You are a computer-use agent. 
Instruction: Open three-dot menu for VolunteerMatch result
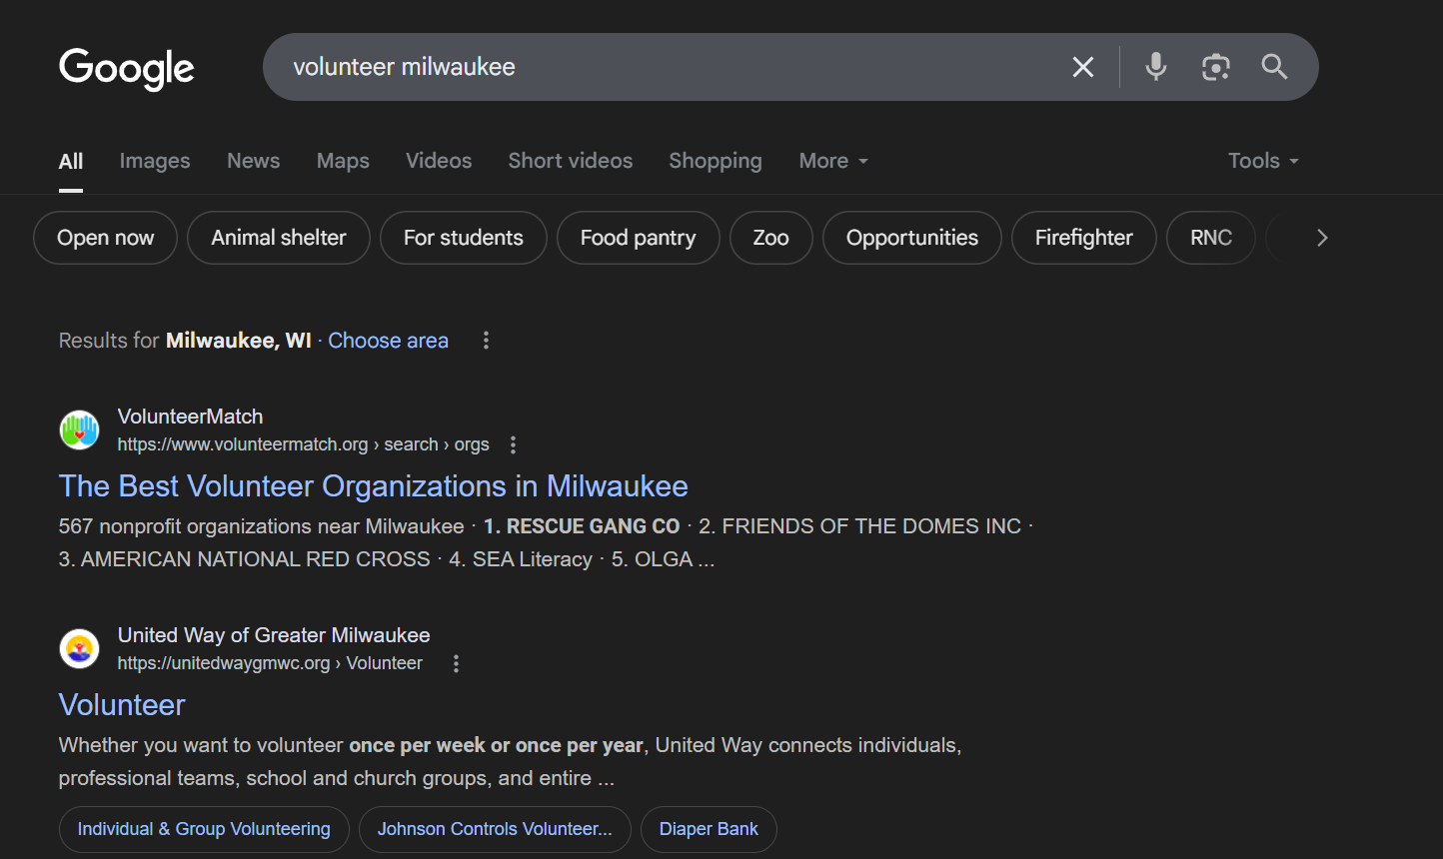pyautogui.click(x=514, y=444)
